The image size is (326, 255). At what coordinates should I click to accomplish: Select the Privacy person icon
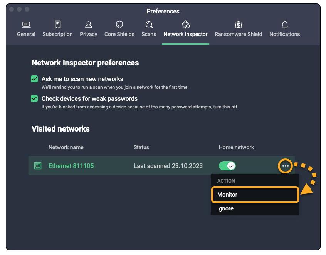click(88, 25)
